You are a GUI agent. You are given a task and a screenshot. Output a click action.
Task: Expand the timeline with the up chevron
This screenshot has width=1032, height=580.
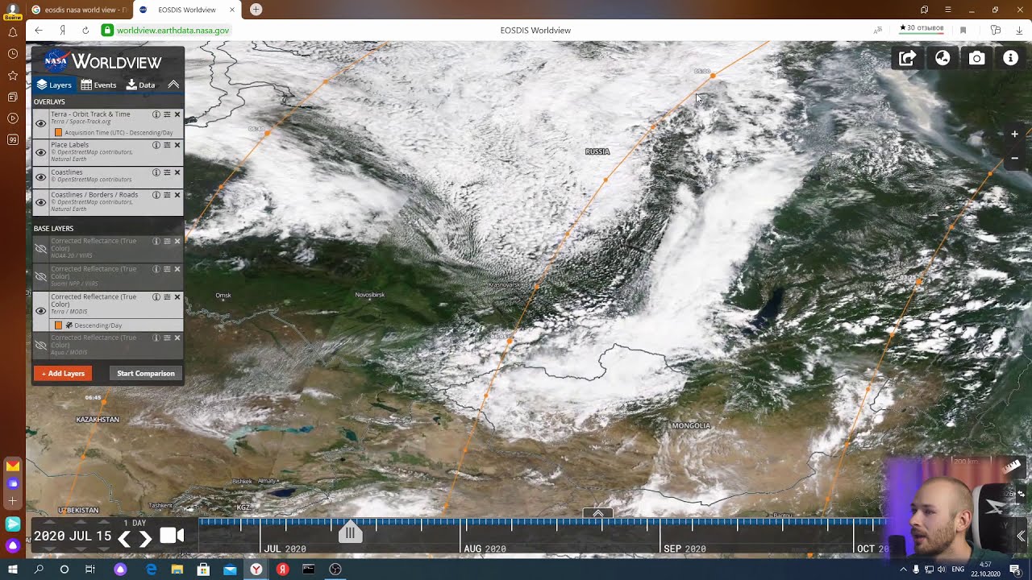[598, 513]
